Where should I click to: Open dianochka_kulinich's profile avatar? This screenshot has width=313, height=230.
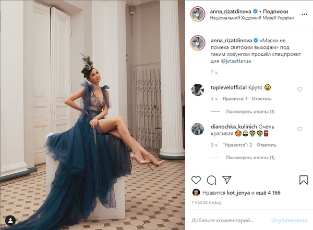(198, 129)
